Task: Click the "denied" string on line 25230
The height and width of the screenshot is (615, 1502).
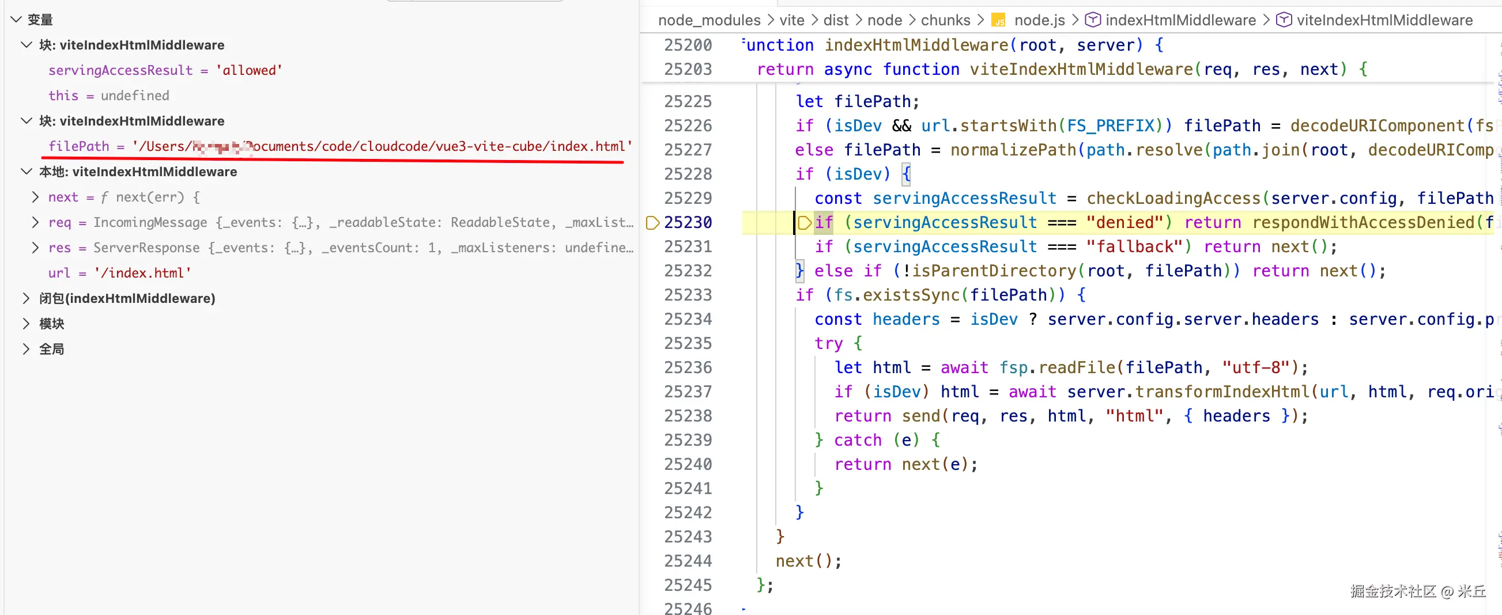Action: 1124,222
